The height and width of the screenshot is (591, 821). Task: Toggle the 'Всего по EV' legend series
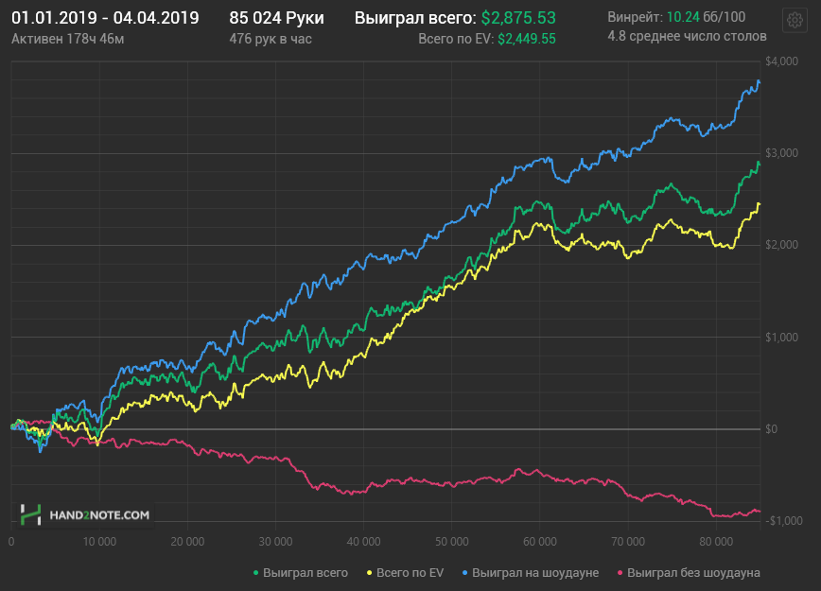pyautogui.click(x=405, y=573)
